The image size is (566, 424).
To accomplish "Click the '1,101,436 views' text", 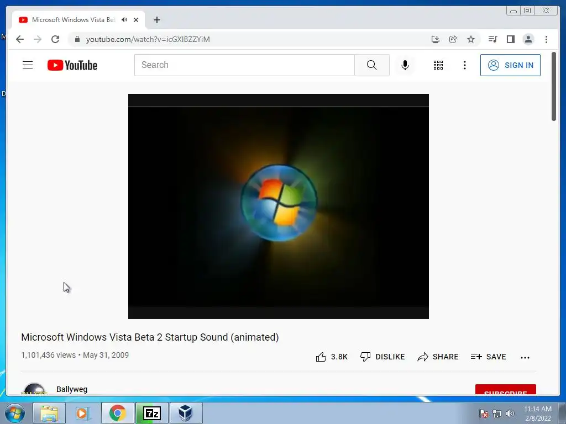I will [49, 355].
